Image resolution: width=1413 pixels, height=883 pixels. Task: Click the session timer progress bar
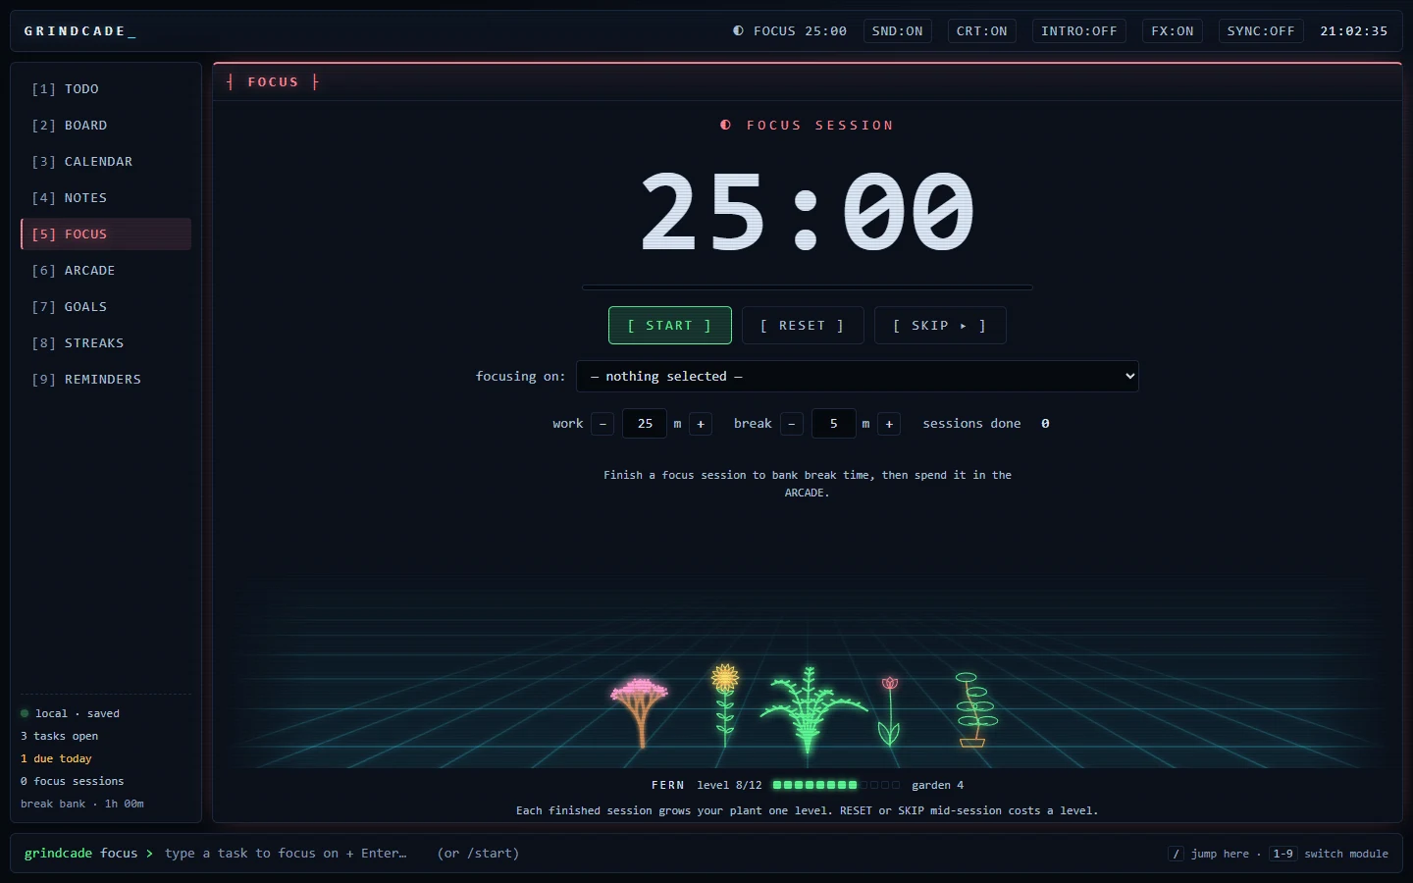click(x=808, y=287)
